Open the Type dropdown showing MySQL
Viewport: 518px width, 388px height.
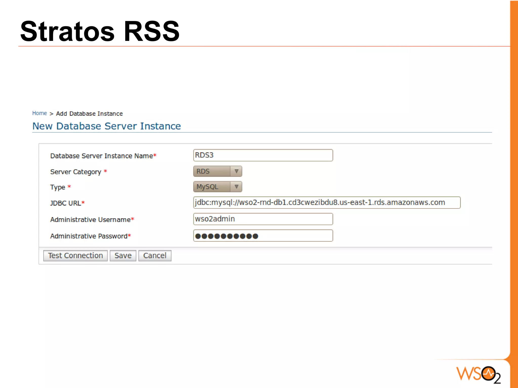pyautogui.click(x=218, y=187)
